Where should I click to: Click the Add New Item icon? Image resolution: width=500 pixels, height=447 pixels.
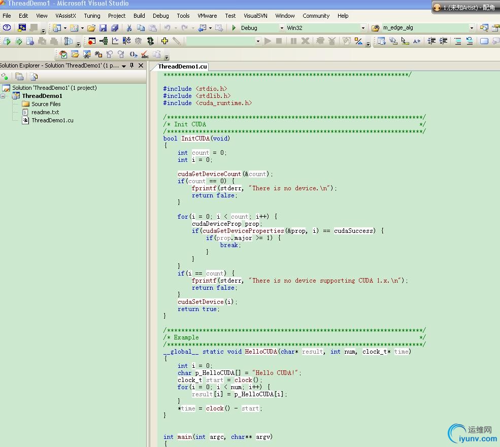(x=74, y=28)
